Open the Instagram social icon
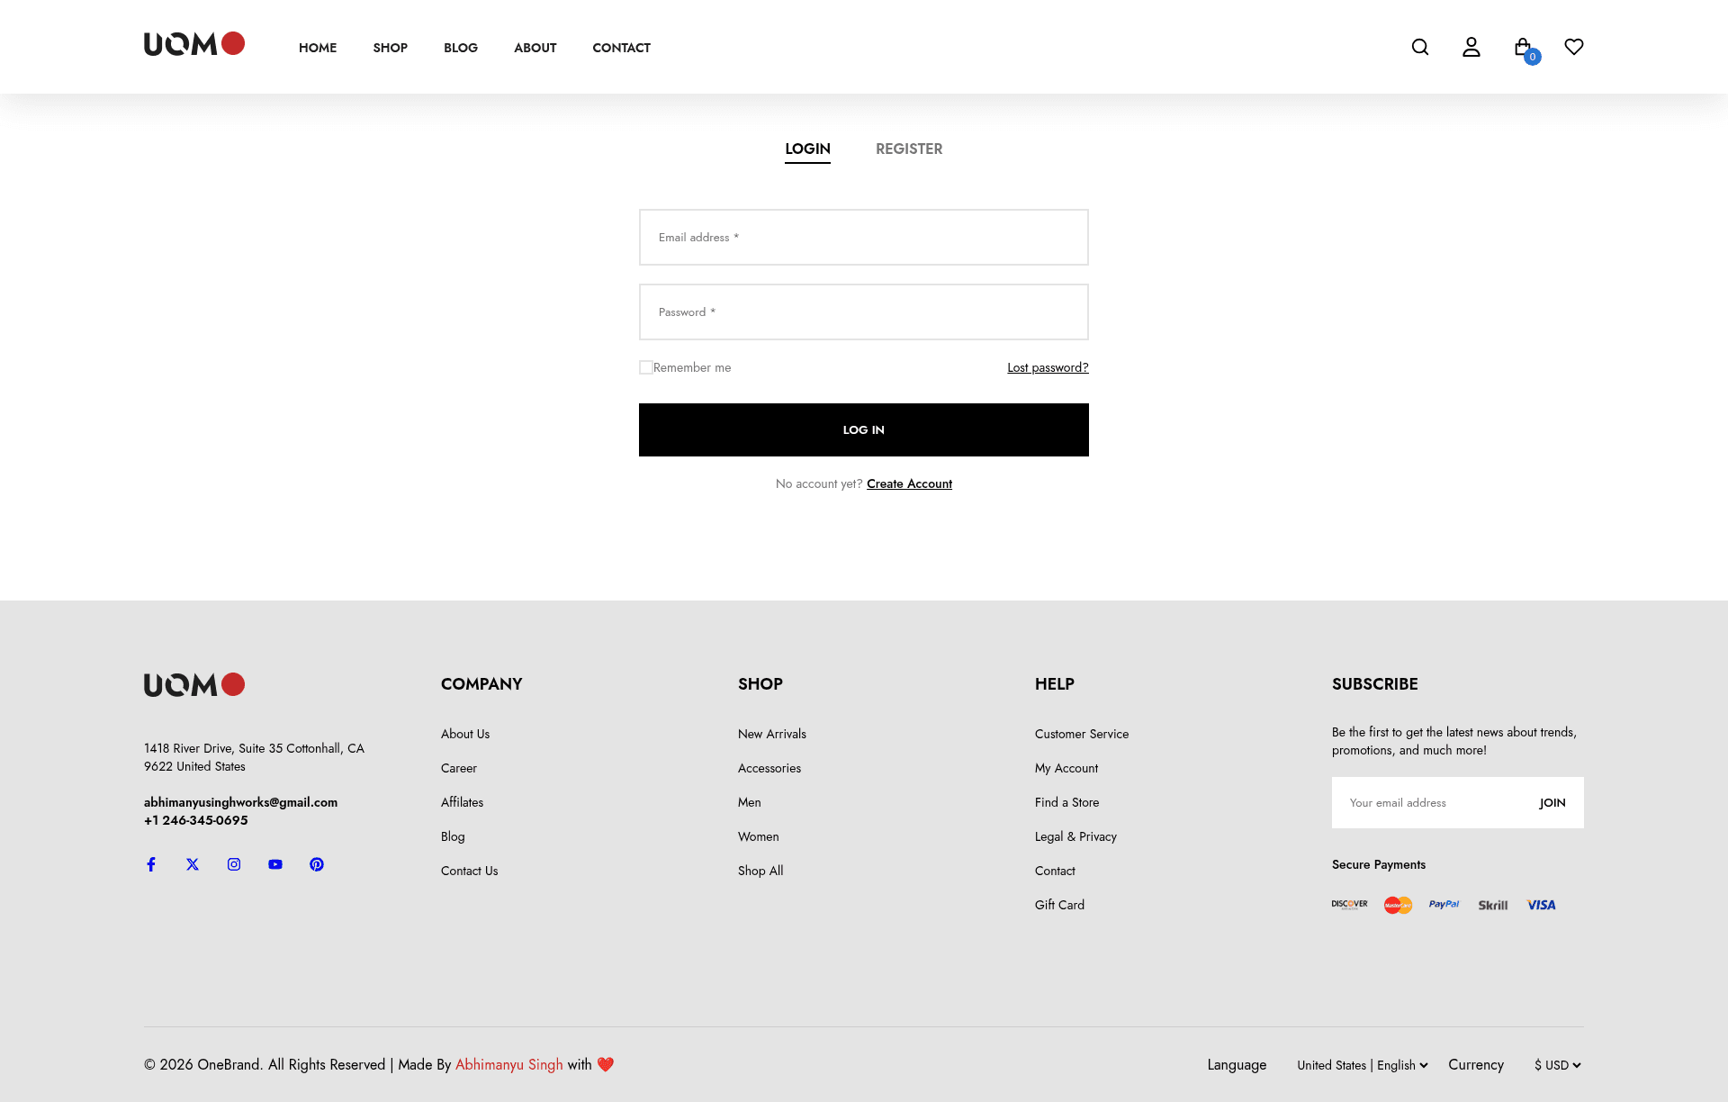The image size is (1728, 1102). coord(234,864)
